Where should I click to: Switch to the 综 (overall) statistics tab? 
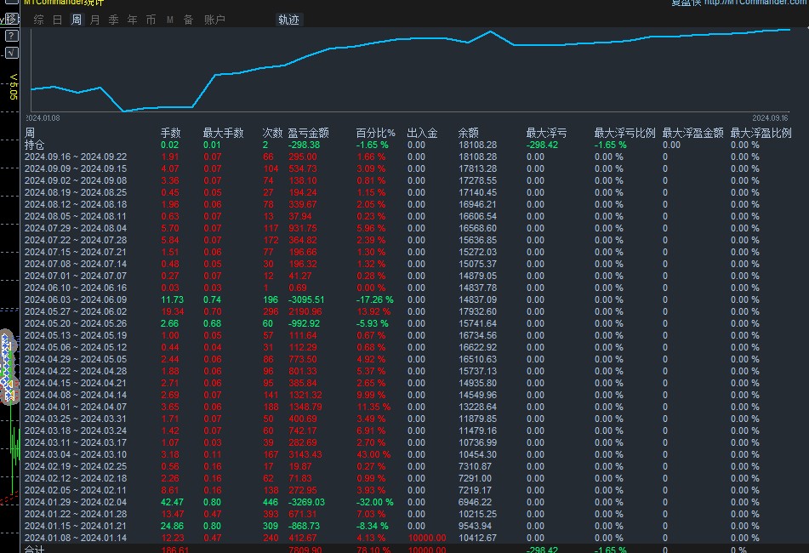click(x=39, y=20)
